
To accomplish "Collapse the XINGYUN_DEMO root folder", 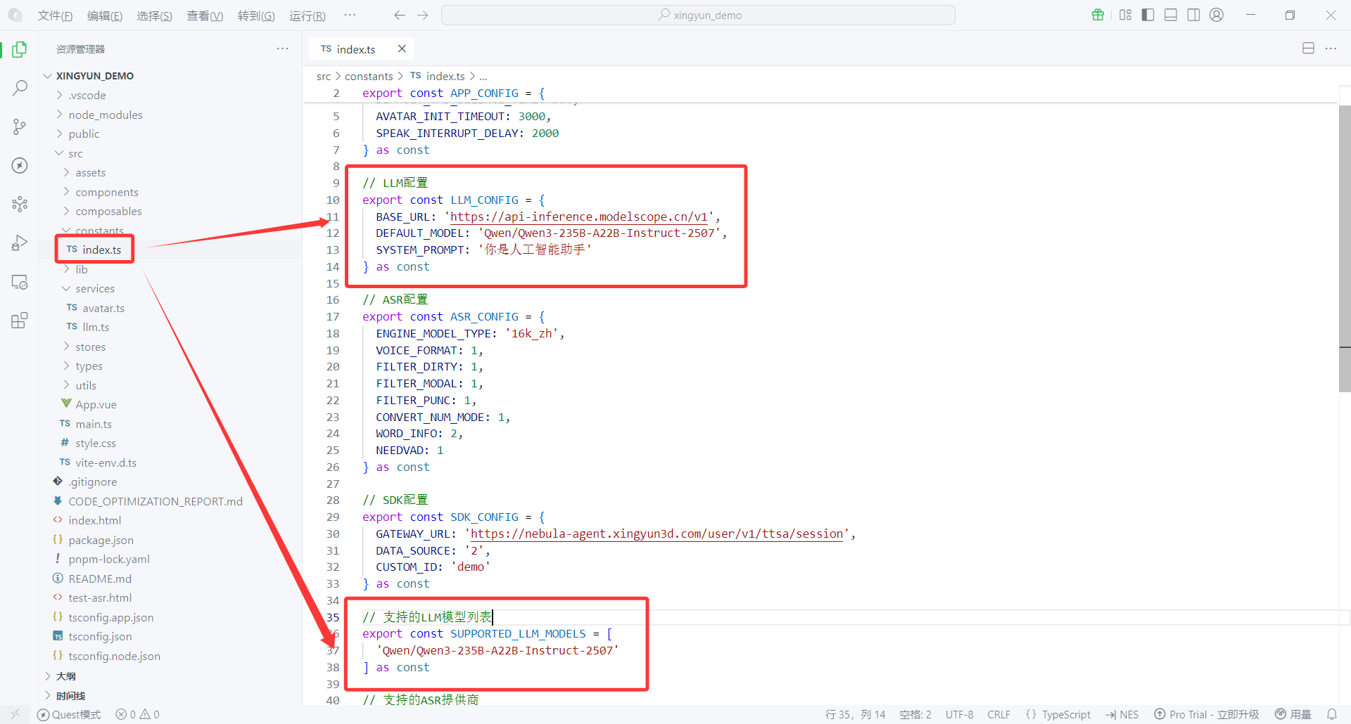I will pyautogui.click(x=94, y=76).
